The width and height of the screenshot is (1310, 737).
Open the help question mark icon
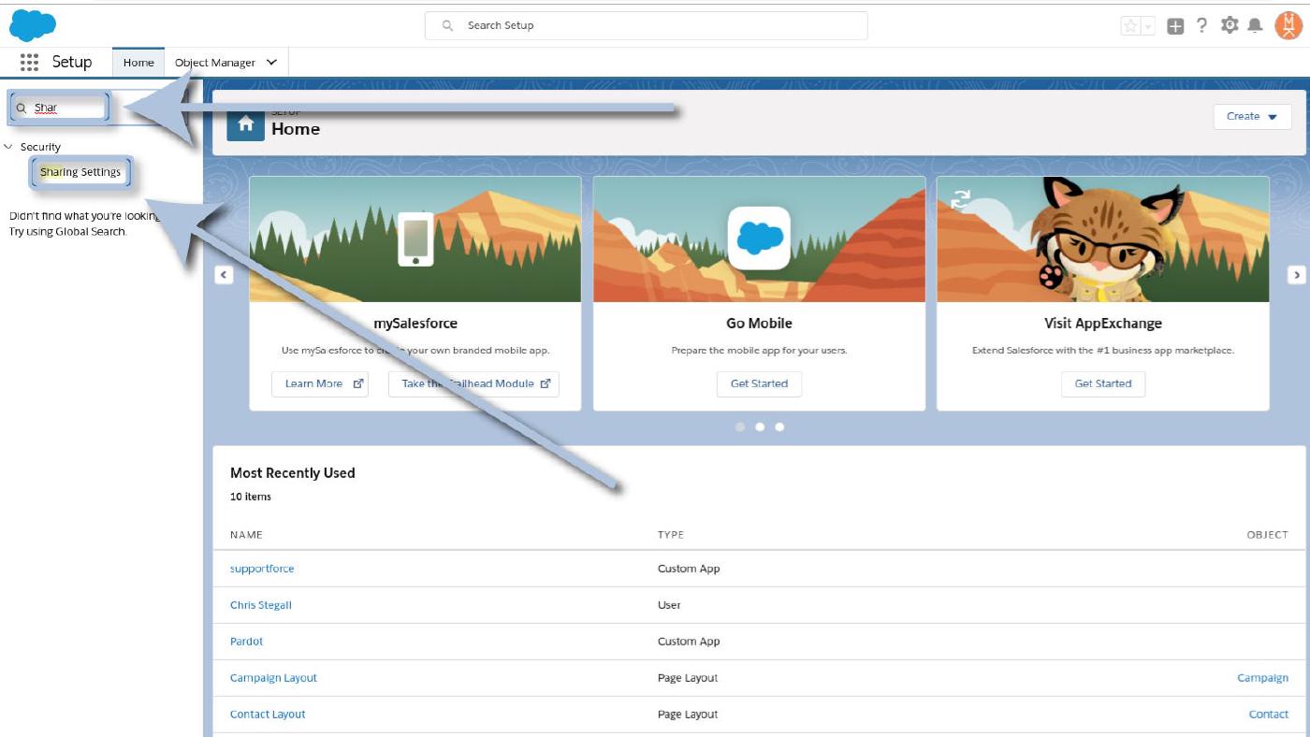1202,25
